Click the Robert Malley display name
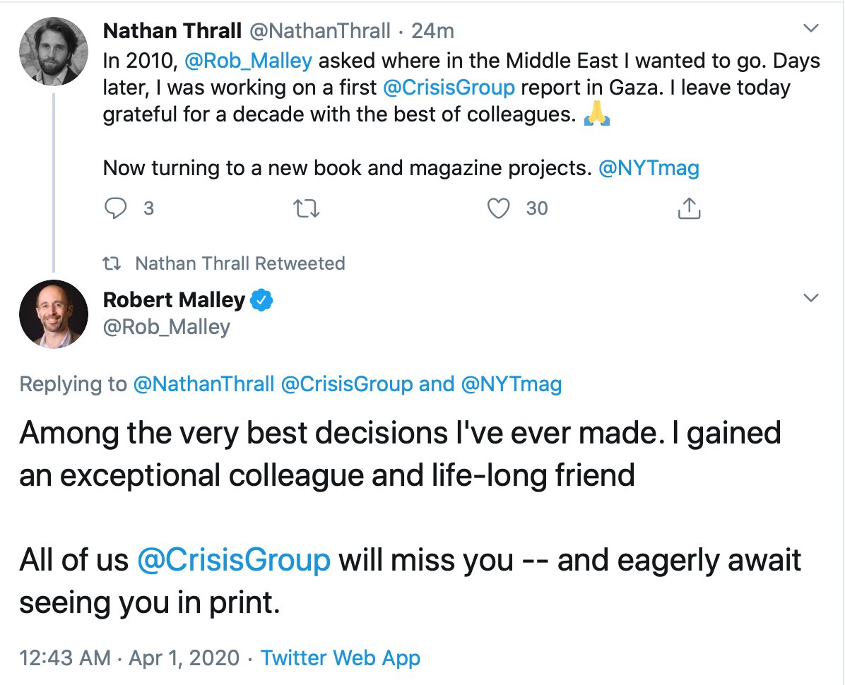The height and width of the screenshot is (685, 845). 174,300
